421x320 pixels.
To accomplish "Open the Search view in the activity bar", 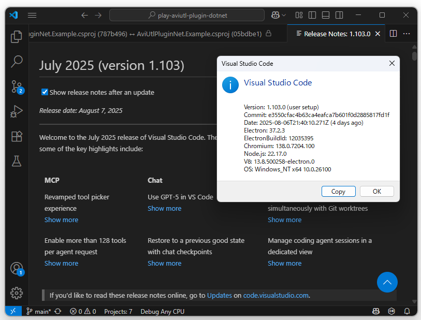I will click(x=16, y=62).
